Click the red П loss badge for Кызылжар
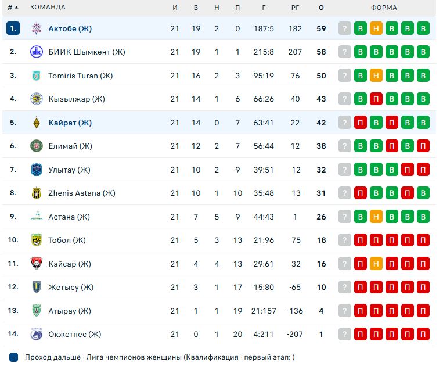Image resolution: width=443 pixels, height=370 pixels. pos(376,99)
